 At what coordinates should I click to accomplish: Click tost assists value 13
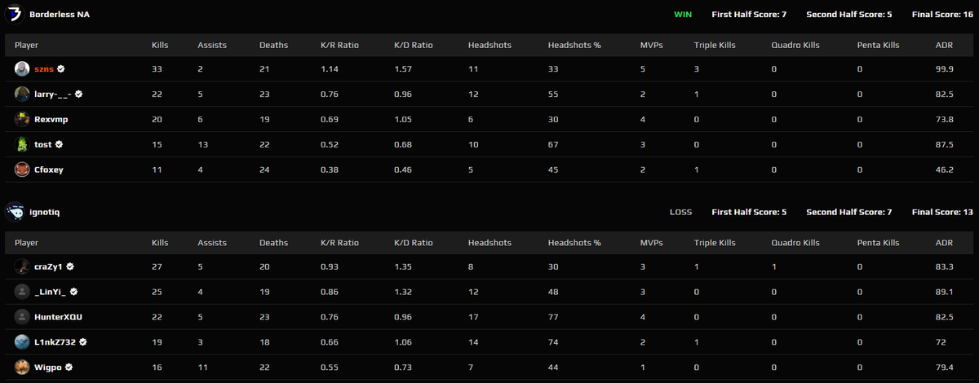coord(202,144)
